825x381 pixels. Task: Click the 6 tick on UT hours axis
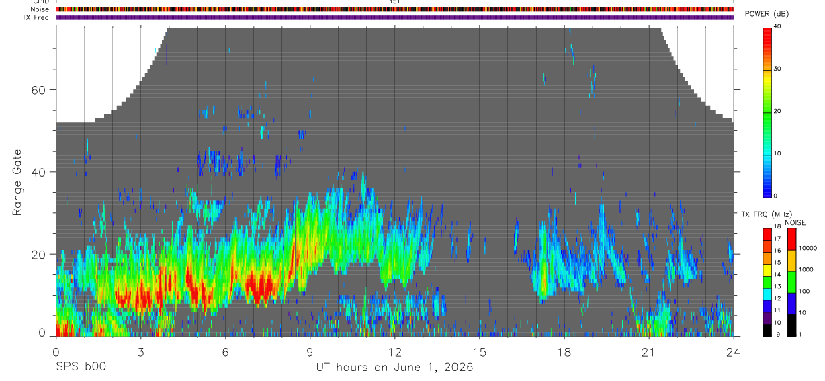coord(225,352)
